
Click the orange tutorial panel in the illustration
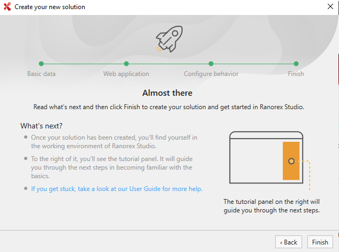[291, 161]
